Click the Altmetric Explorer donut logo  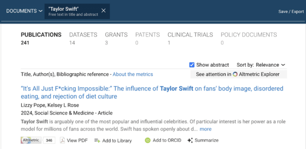(x=235, y=74)
